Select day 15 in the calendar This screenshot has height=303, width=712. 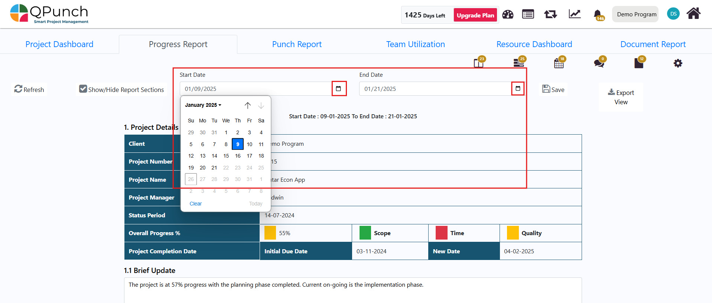click(x=226, y=156)
